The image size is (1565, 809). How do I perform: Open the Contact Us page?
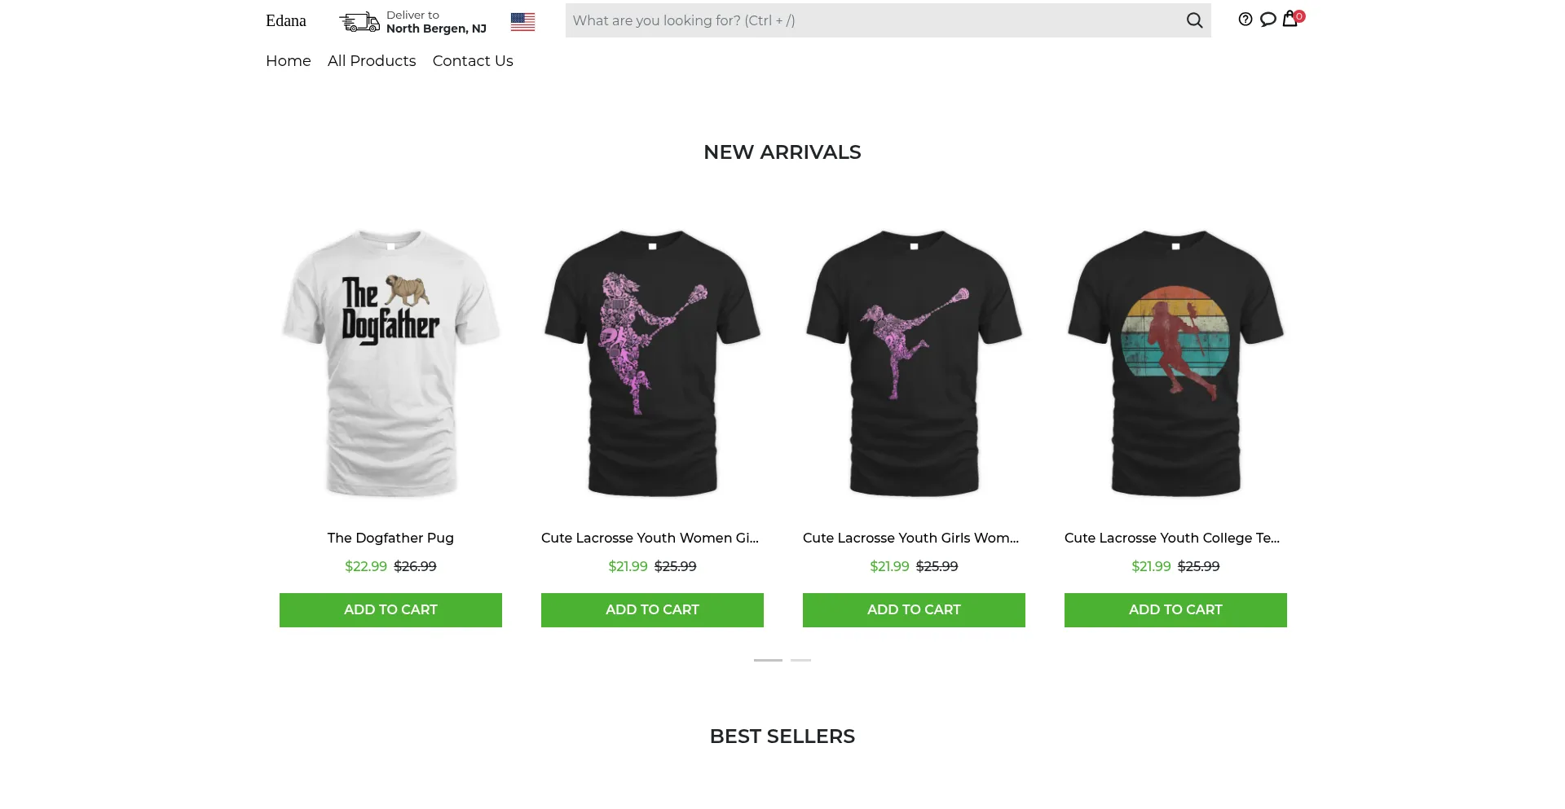[x=473, y=61]
